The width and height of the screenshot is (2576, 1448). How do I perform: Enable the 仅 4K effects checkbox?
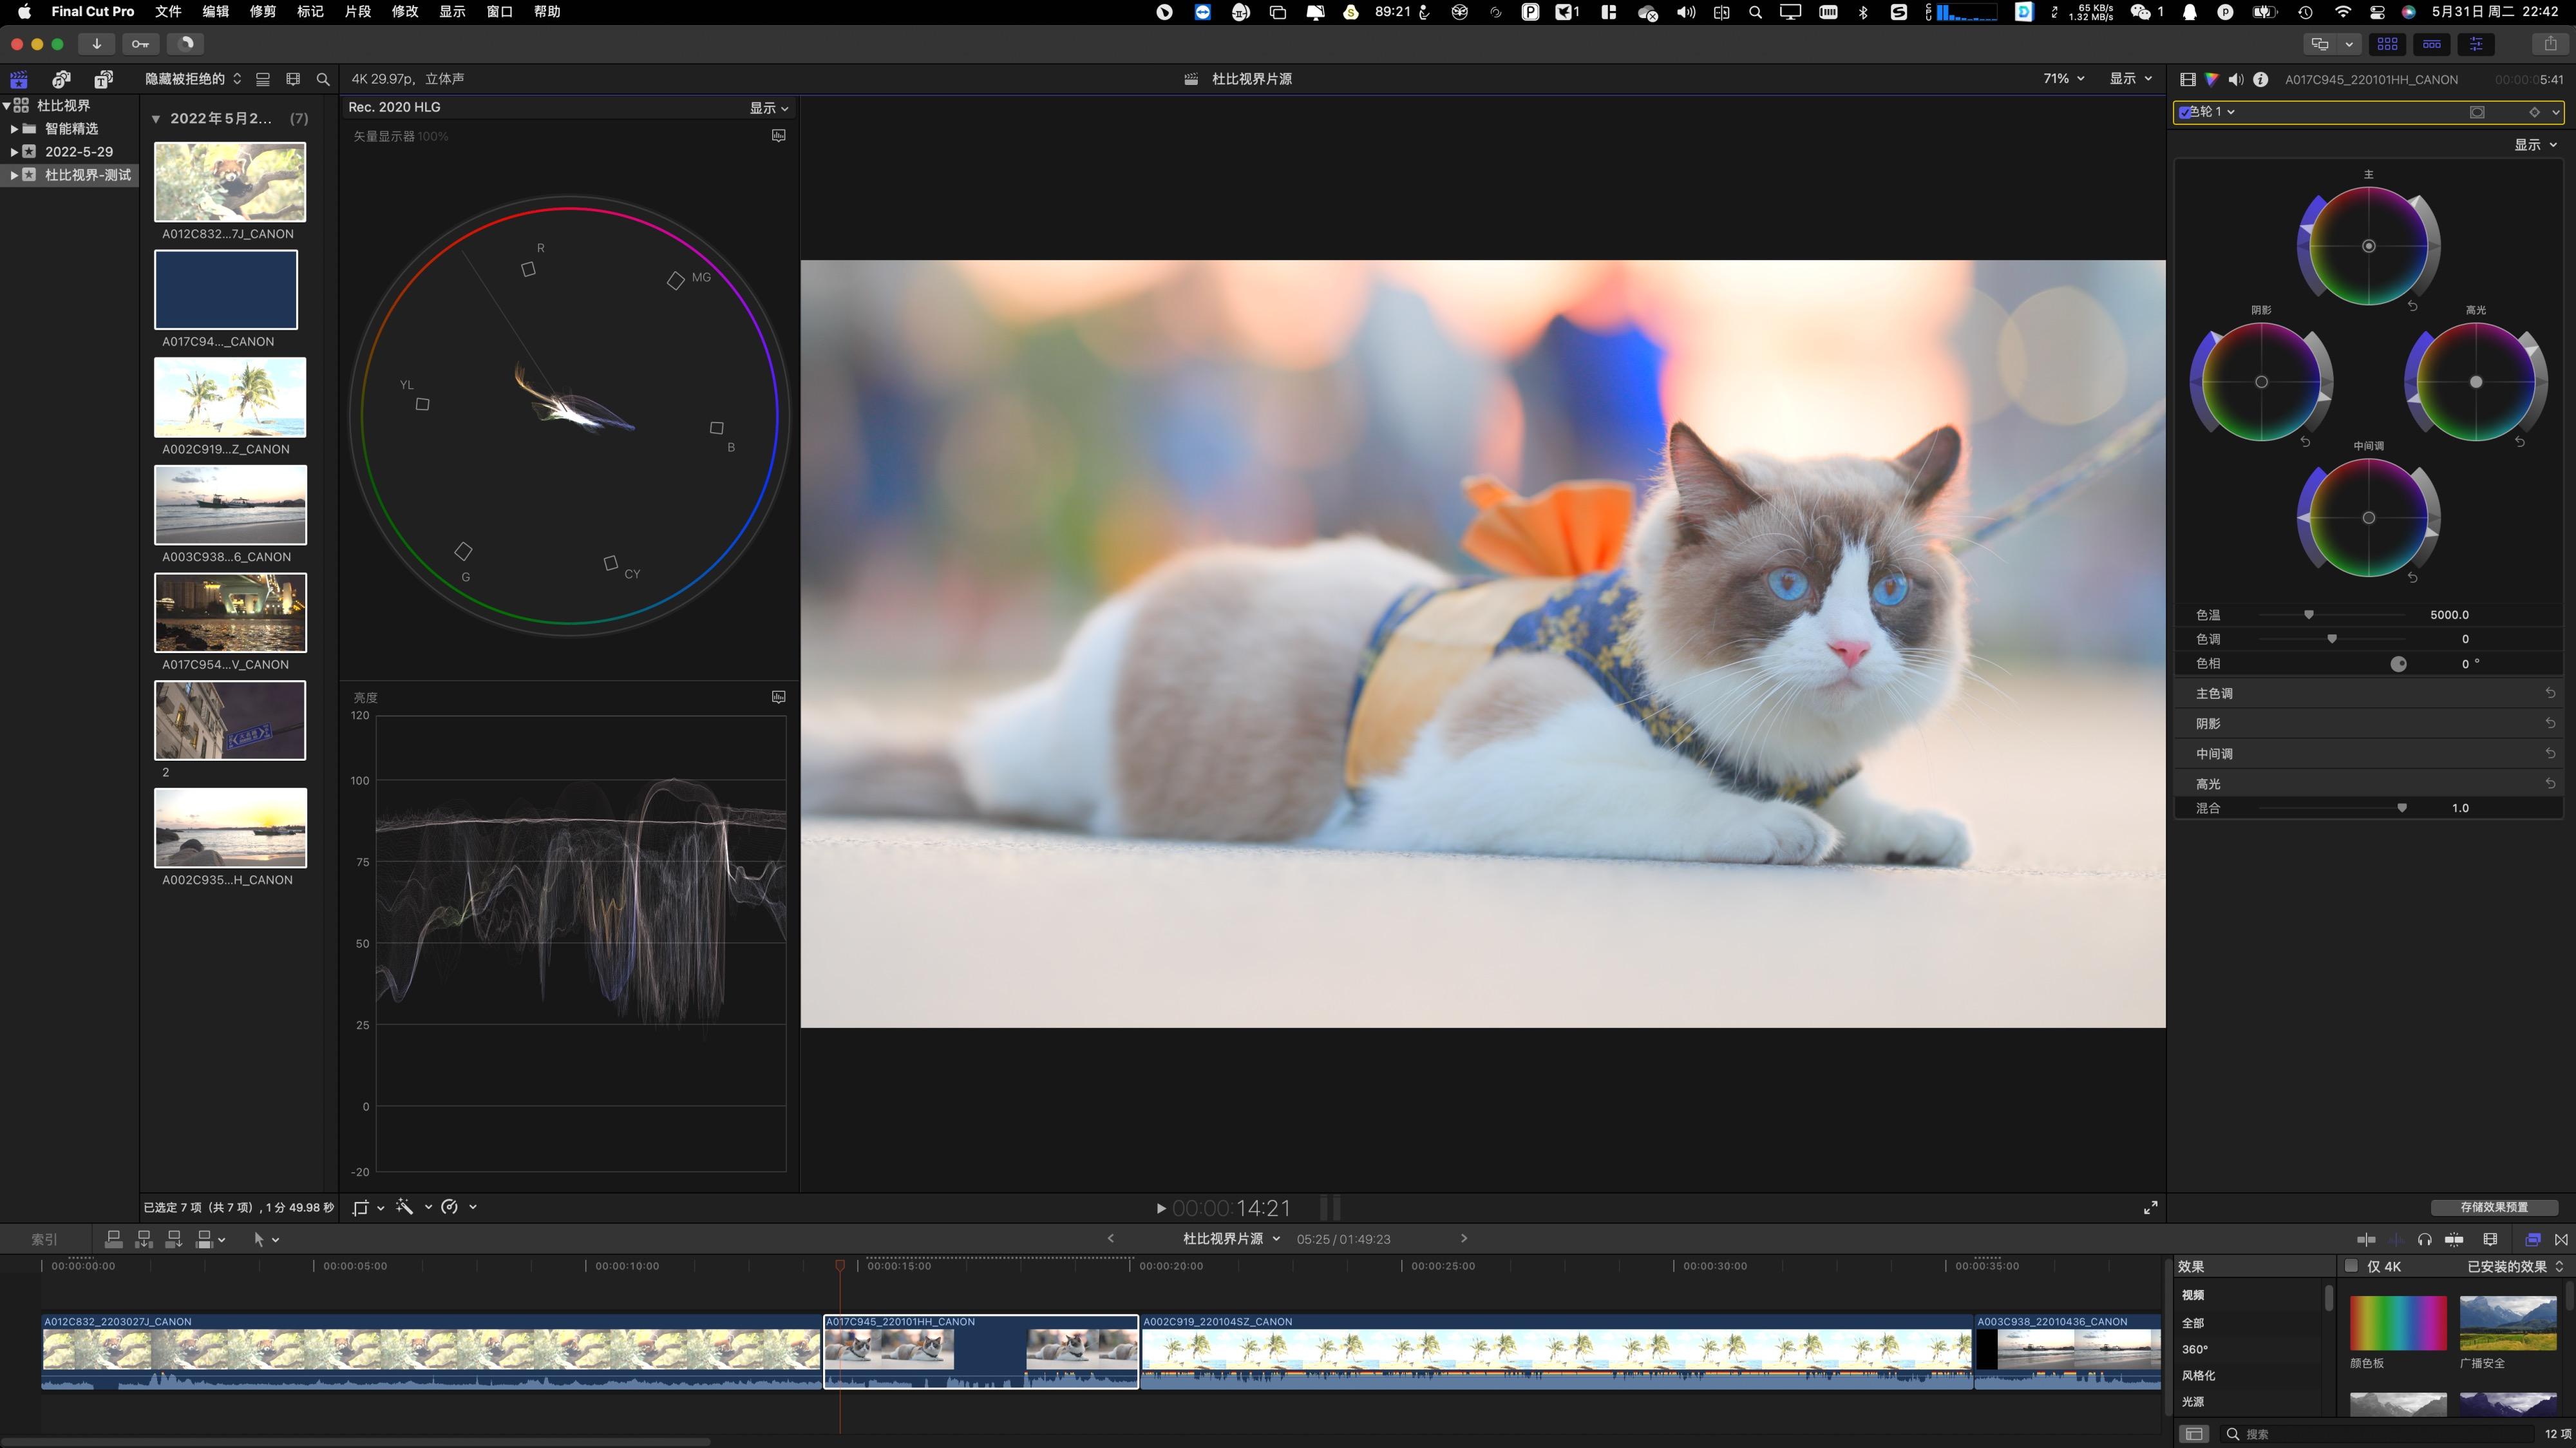coord(2351,1266)
